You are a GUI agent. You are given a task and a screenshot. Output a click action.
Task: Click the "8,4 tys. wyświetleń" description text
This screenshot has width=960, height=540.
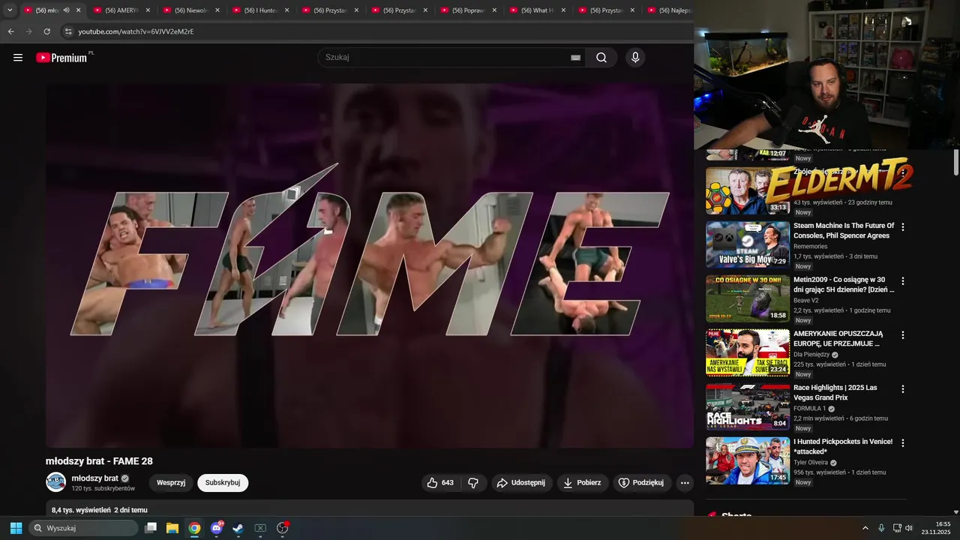[81, 510]
